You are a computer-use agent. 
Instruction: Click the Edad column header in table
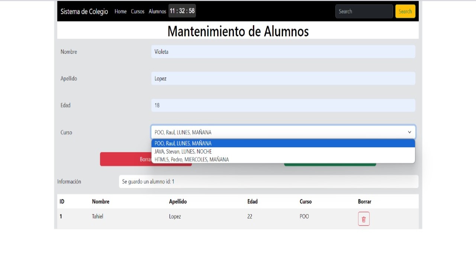[253, 201]
